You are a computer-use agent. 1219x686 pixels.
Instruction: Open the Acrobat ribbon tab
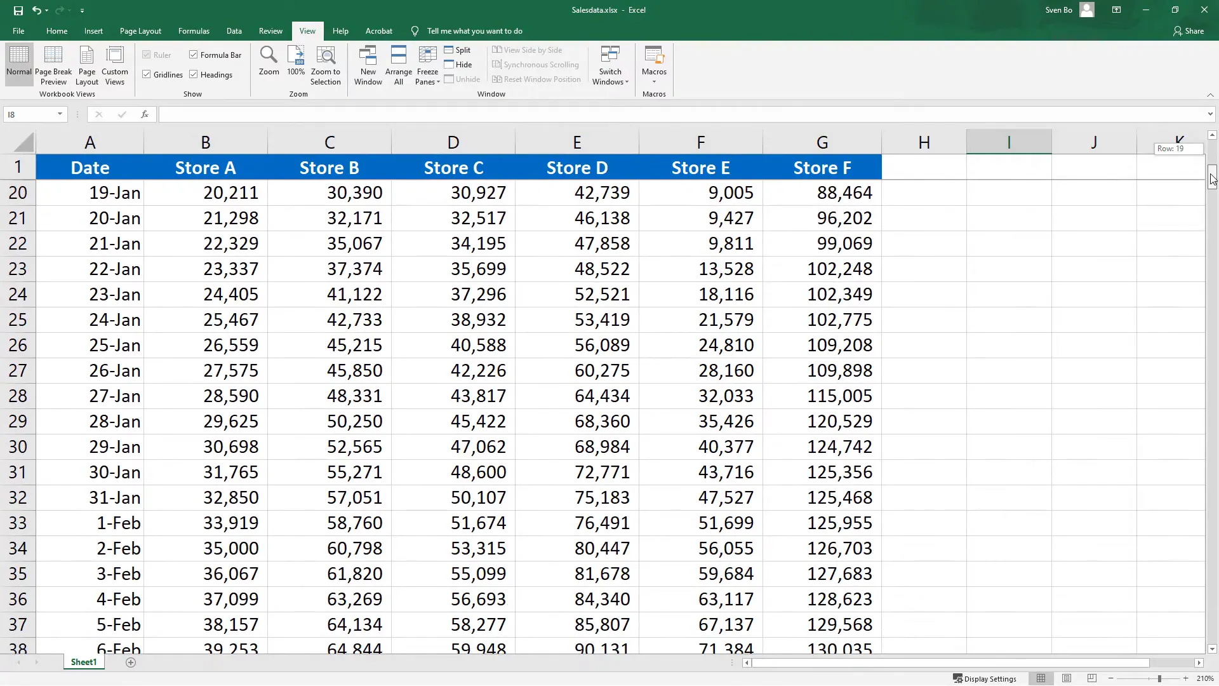pos(379,30)
